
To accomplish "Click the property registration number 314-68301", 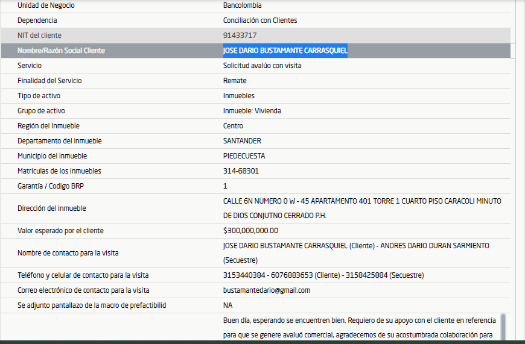I will (x=241, y=171).
